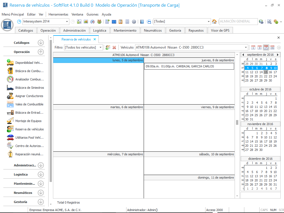
Task: Click the Asignar Conductores icon
Action: pyautogui.click(x=10, y=96)
